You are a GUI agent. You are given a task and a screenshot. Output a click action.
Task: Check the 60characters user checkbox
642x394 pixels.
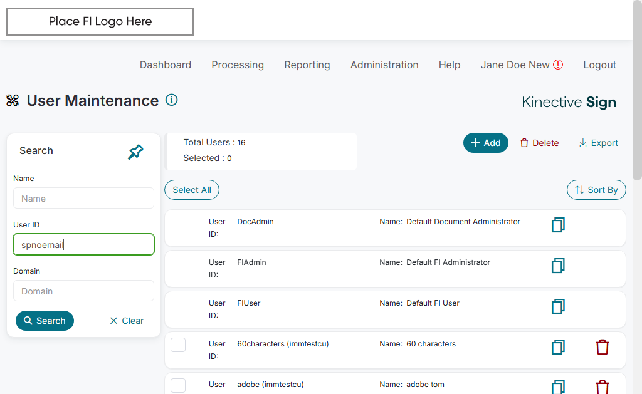click(178, 345)
